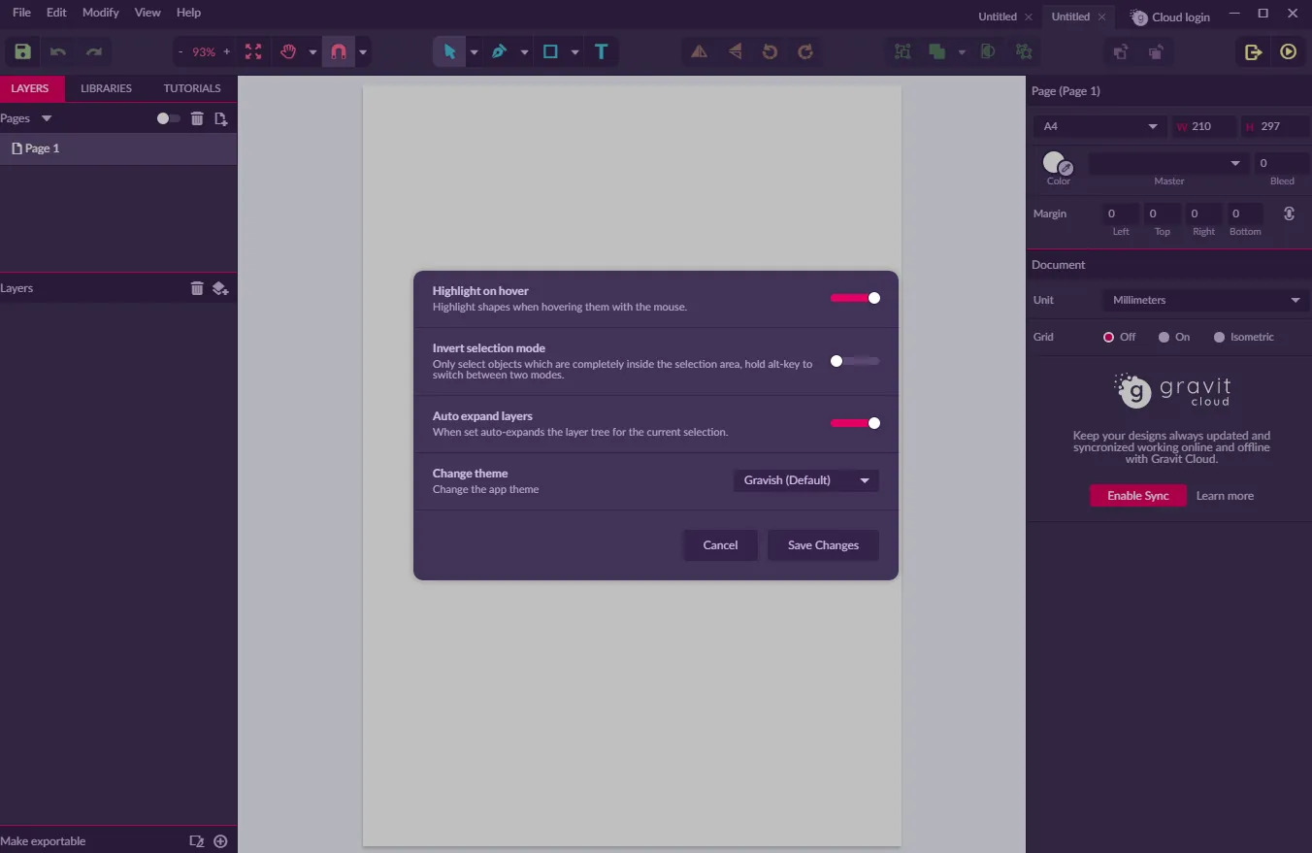Select the Pointer arrow tool

point(449,51)
